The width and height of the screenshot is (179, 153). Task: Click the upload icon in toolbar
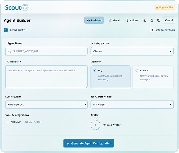coord(151,20)
